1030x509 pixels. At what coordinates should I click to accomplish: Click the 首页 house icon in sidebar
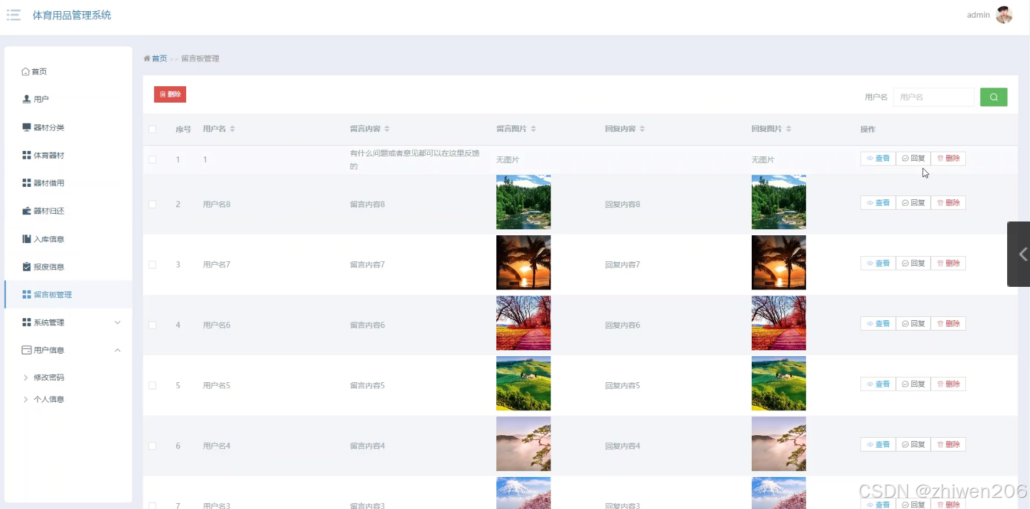coord(25,71)
